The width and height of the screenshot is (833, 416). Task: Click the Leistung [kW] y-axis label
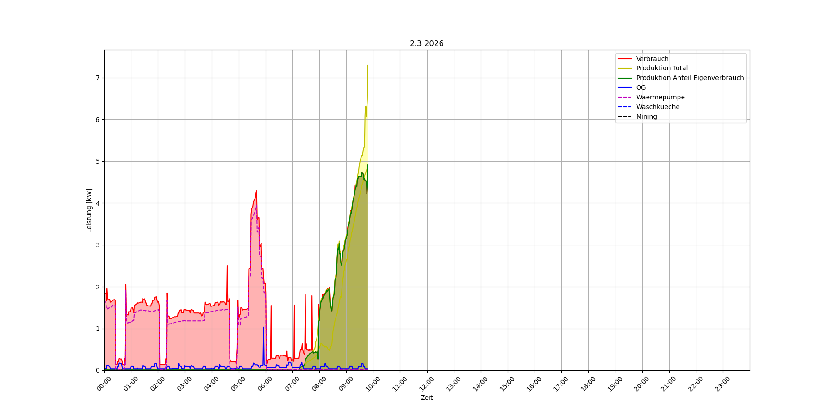(x=89, y=210)
